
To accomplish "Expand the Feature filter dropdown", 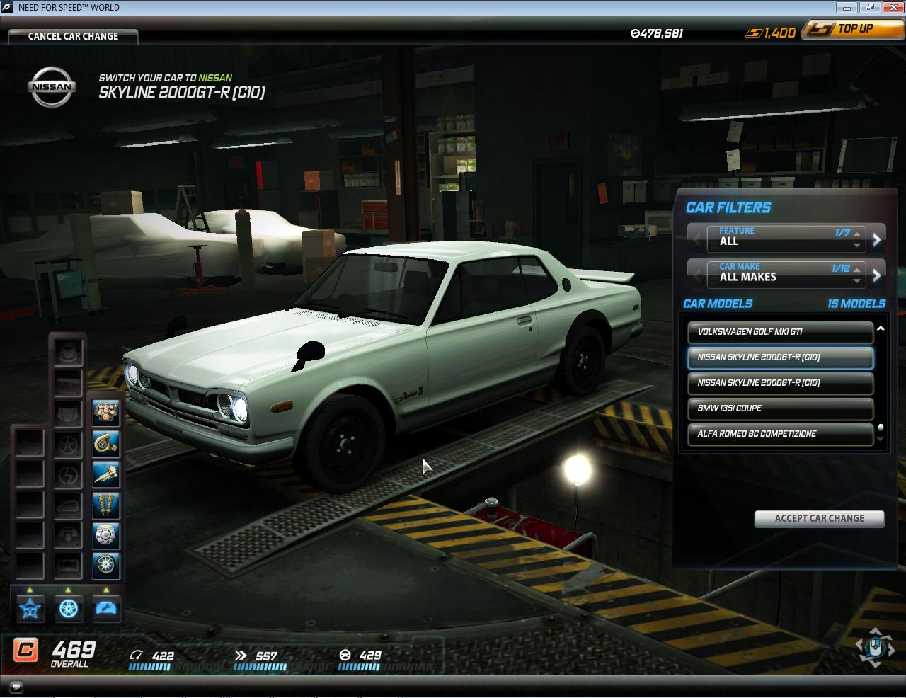I will tap(786, 239).
